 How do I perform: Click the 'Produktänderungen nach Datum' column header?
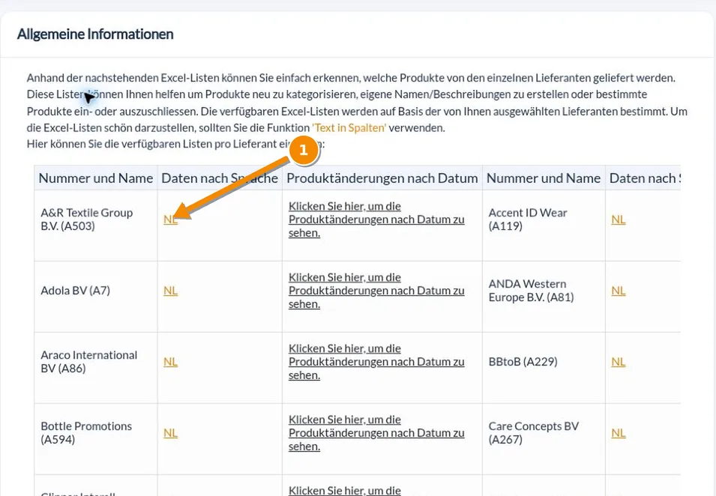[382, 178]
